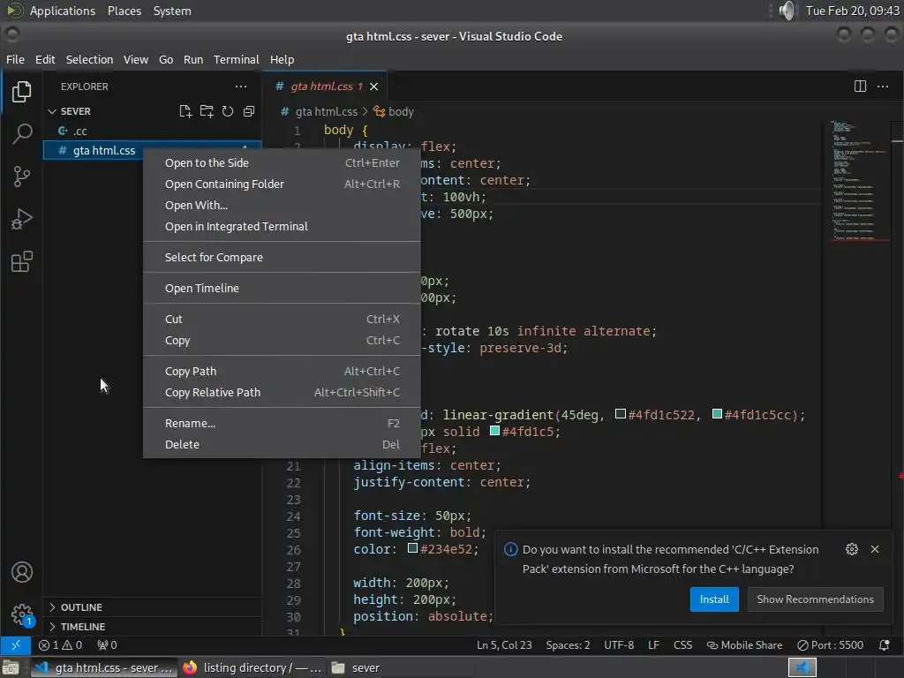Open the Explorer view in activity bar

coord(22,92)
